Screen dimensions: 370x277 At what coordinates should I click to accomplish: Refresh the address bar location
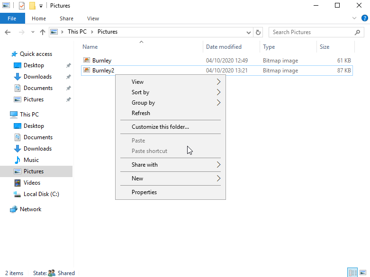[258, 32]
